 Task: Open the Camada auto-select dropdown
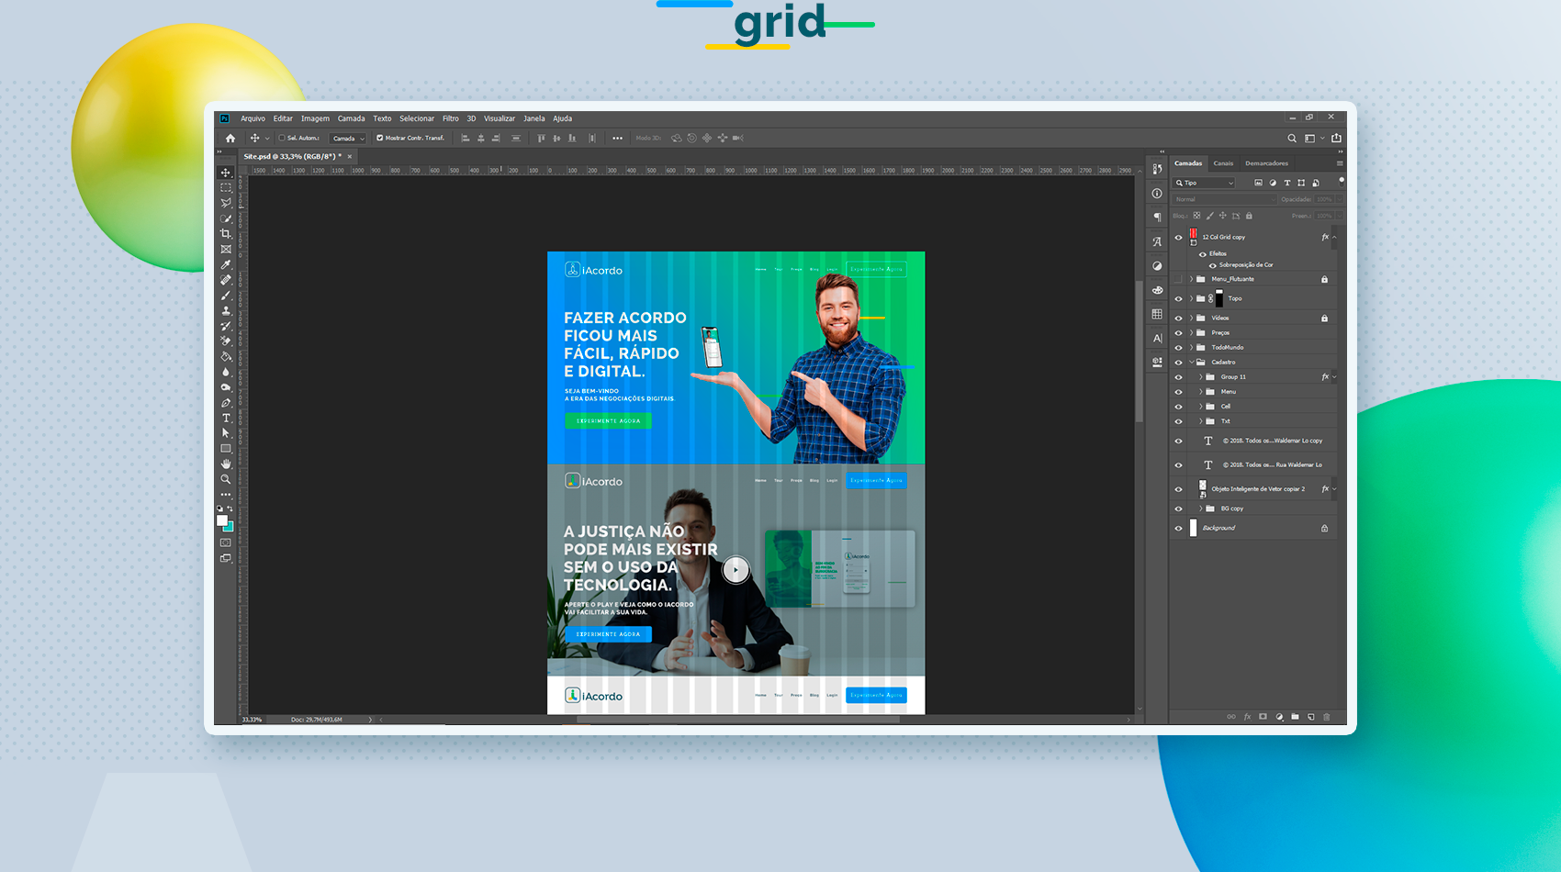point(347,139)
